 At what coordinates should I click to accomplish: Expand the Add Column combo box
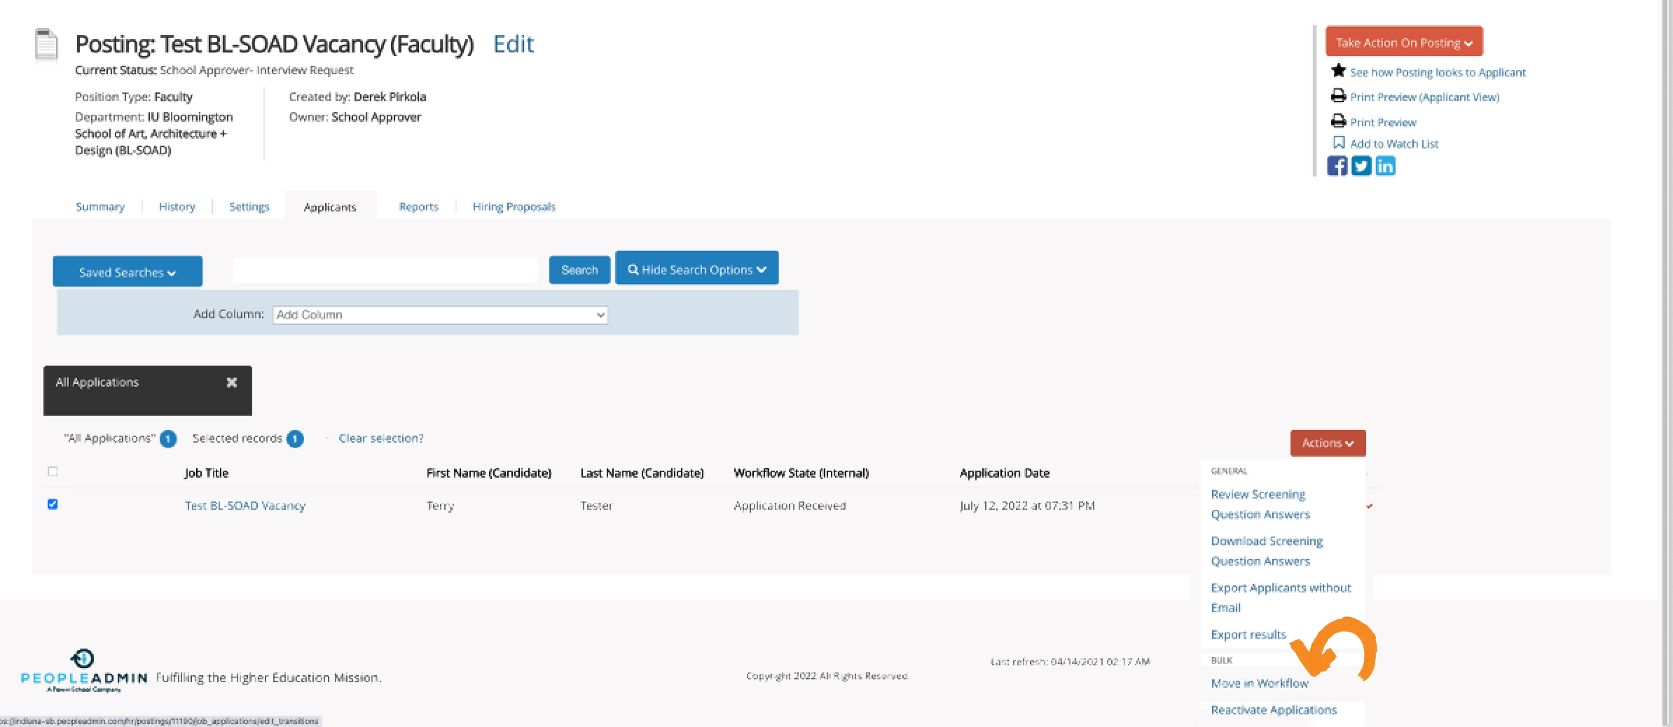tap(440, 315)
